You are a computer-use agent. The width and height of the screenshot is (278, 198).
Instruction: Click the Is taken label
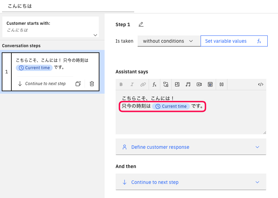point(124,41)
